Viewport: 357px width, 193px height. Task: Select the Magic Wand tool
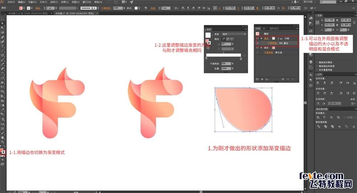click(2, 28)
